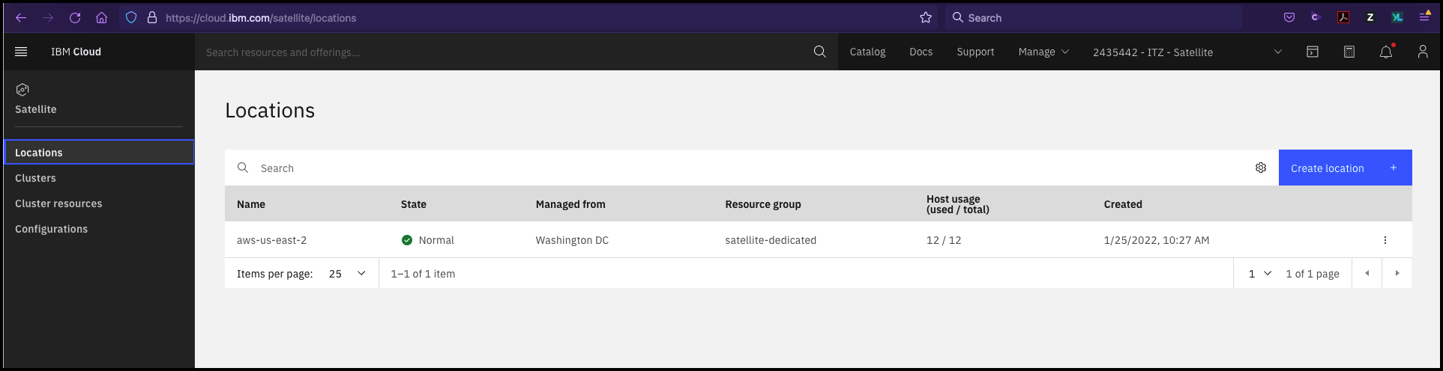The width and height of the screenshot is (1443, 371).
Task: Reload the page using the browser refresh icon
Action: click(75, 17)
